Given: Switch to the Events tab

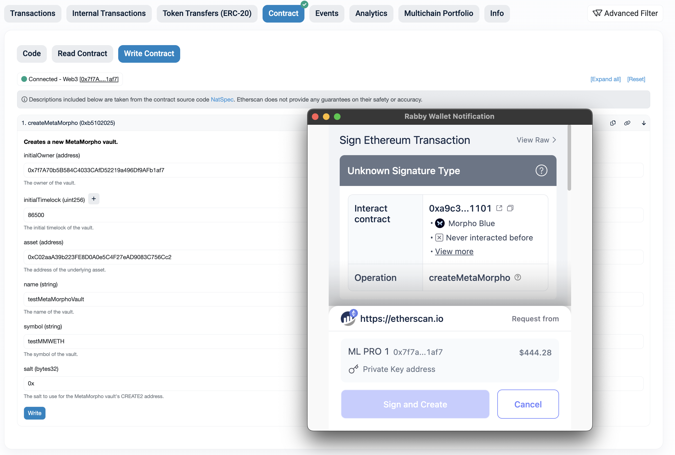Looking at the screenshot, I should pyautogui.click(x=326, y=13).
